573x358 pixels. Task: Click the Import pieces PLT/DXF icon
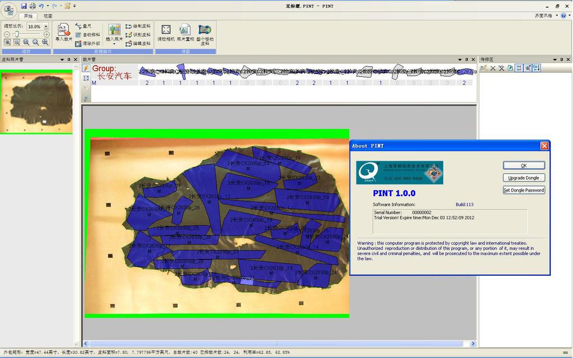point(64,32)
